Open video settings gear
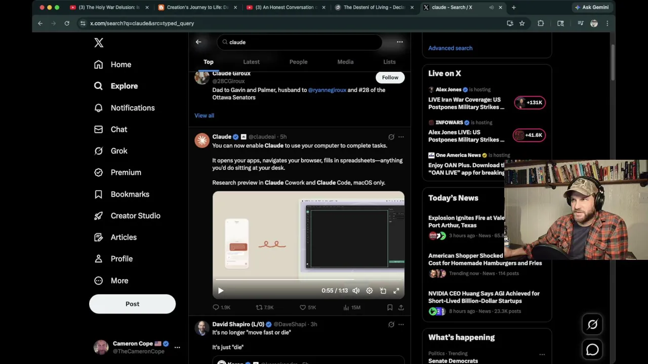This screenshot has width=648, height=364. tap(370, 291)
